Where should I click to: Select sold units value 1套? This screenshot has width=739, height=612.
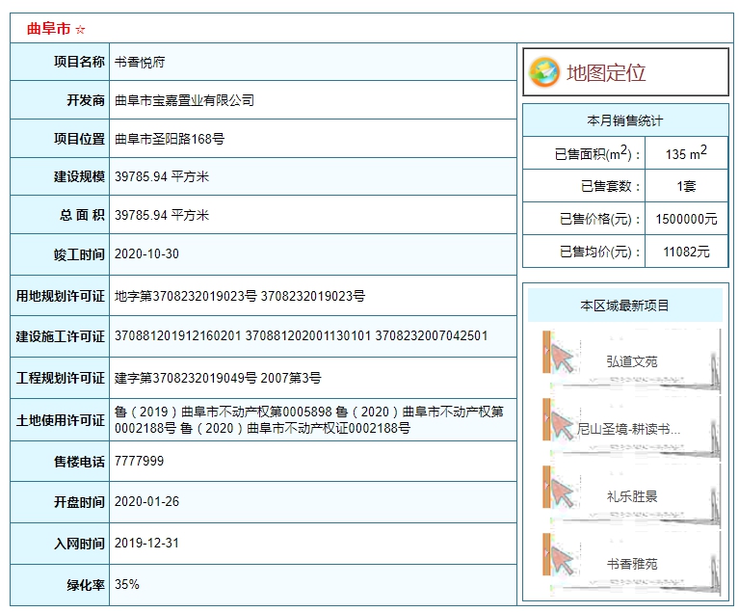point(686,186)
